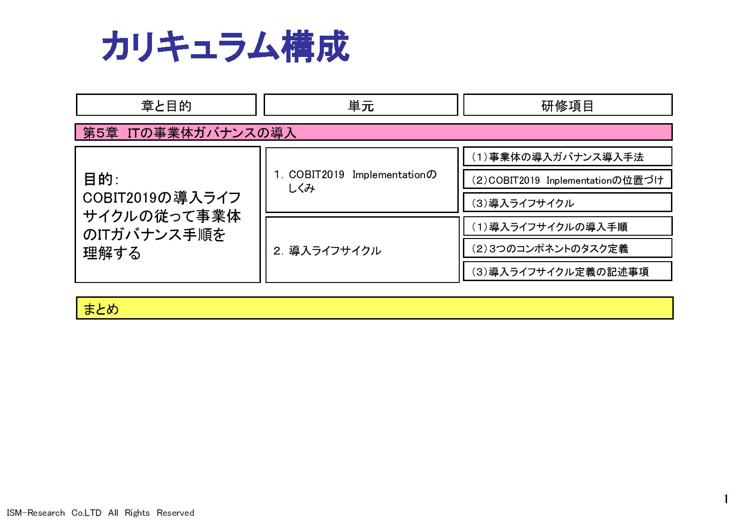Select the 章と目的 header box
The image size is (753, 521).
click(x=166, y=105)
